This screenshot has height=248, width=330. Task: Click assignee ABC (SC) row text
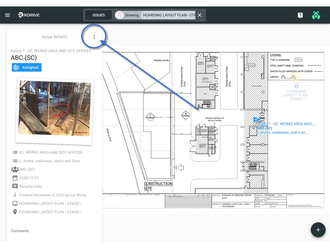(27, 169)
